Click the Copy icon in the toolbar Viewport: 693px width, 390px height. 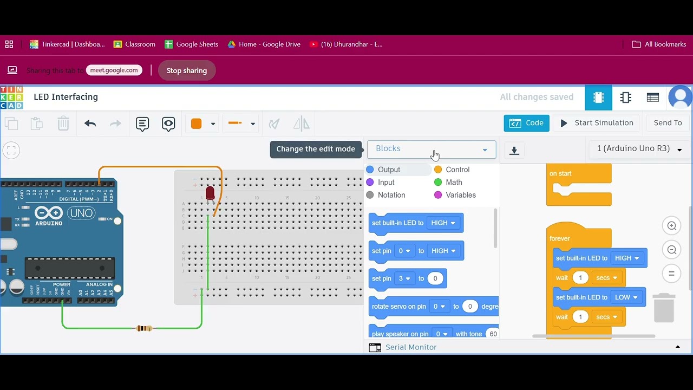coord(11,123)
